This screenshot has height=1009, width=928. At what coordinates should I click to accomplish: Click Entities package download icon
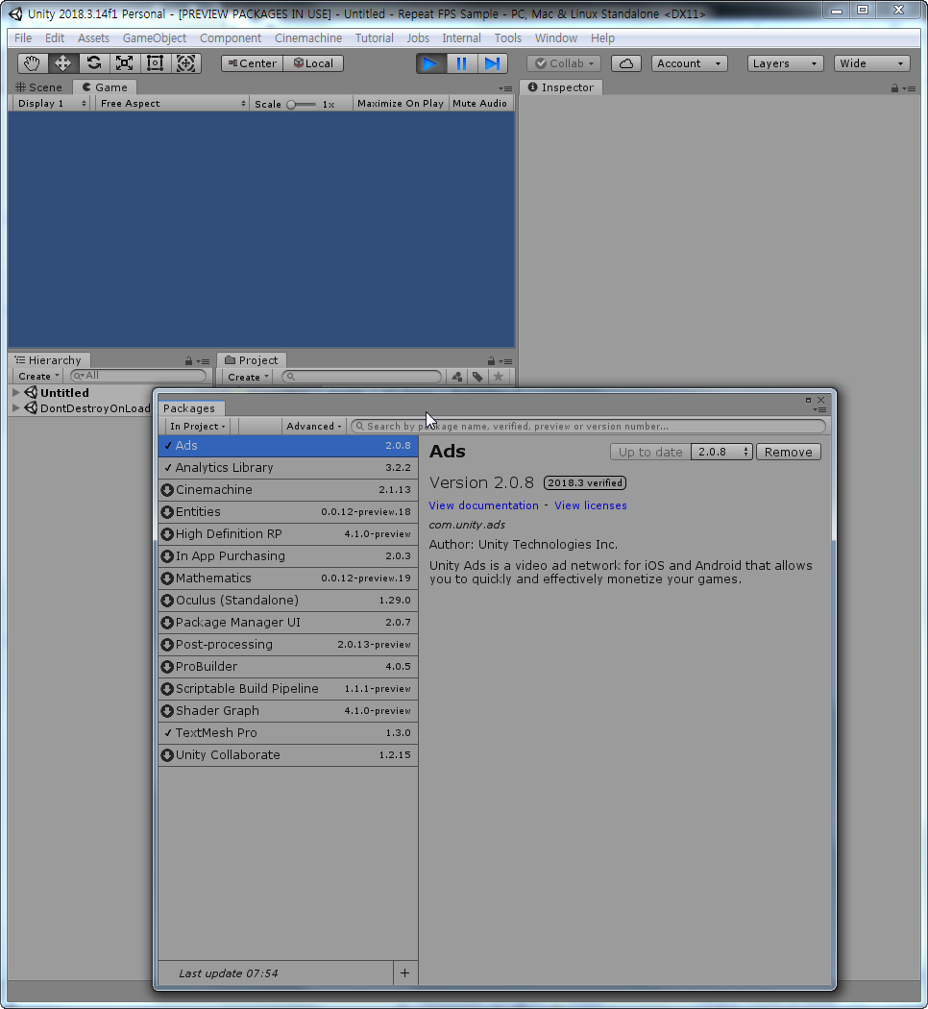click(x=167, y=512)
